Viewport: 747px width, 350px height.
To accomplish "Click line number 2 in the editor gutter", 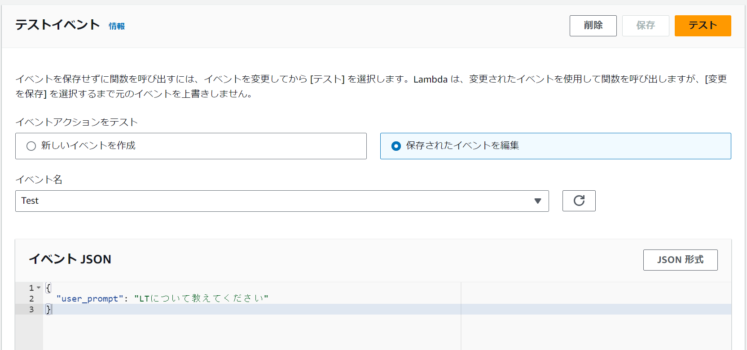I will click(31, 298).
